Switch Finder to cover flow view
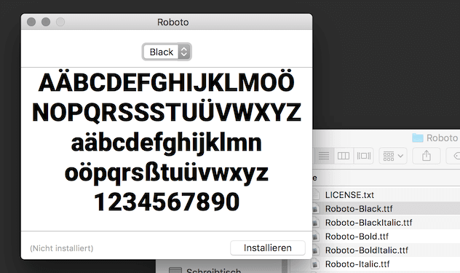 click(x=363, y=156)
